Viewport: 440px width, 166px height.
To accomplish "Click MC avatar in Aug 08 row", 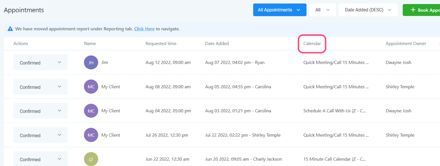I will [91, 87].
